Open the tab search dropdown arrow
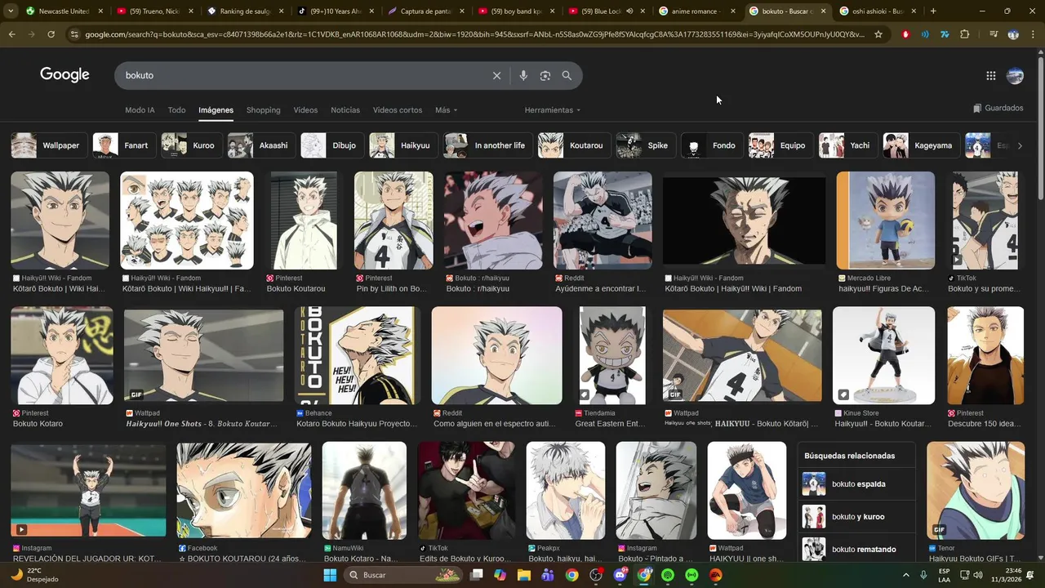The height and width of the screenshot is (588, 1045). click(11, 11)
